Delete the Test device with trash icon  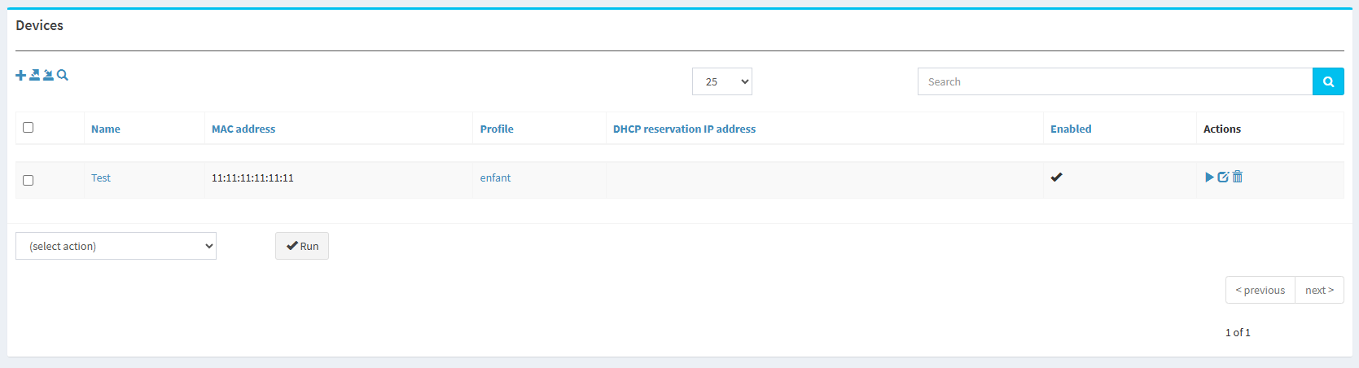coord(1238,177)
